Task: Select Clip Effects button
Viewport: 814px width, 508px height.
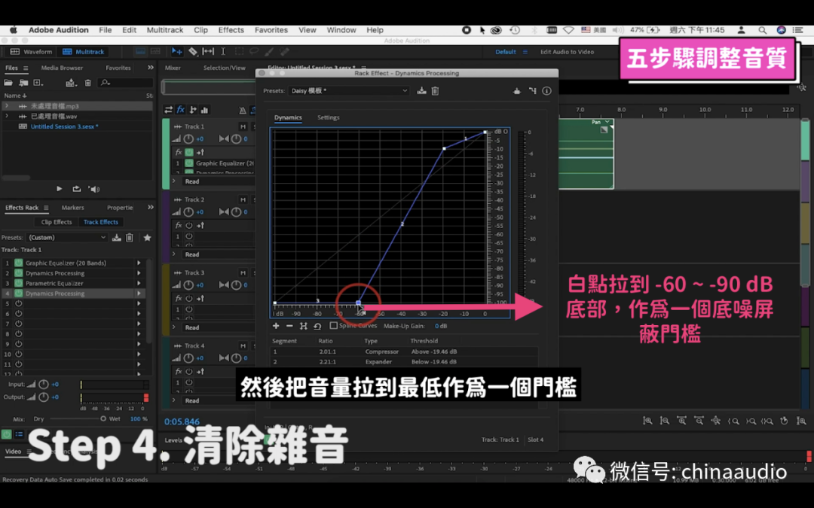Action: [57, 222]
